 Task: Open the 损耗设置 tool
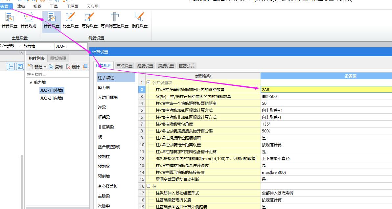coord(140,20)
